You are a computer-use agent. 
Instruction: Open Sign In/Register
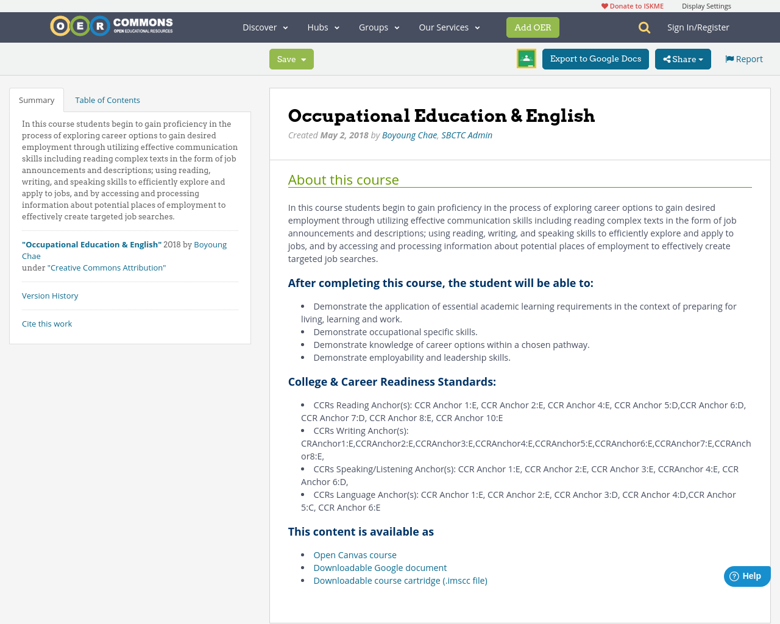[698, 27]
